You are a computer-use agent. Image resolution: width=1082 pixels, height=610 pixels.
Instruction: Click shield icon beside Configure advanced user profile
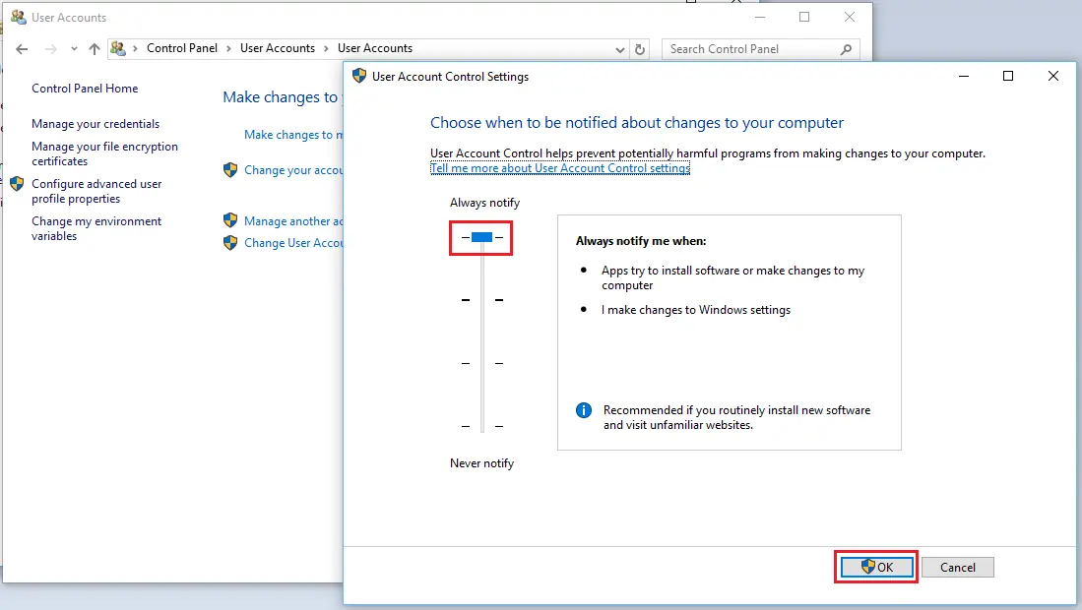pos(18,184)
